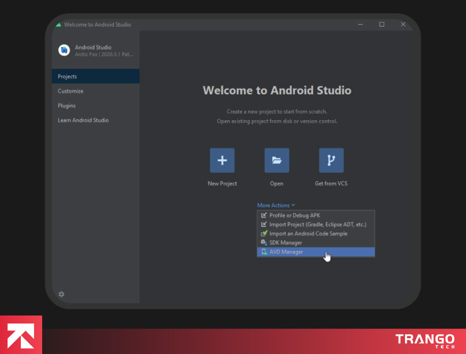Click the New Project plus icon

(222, 160)
